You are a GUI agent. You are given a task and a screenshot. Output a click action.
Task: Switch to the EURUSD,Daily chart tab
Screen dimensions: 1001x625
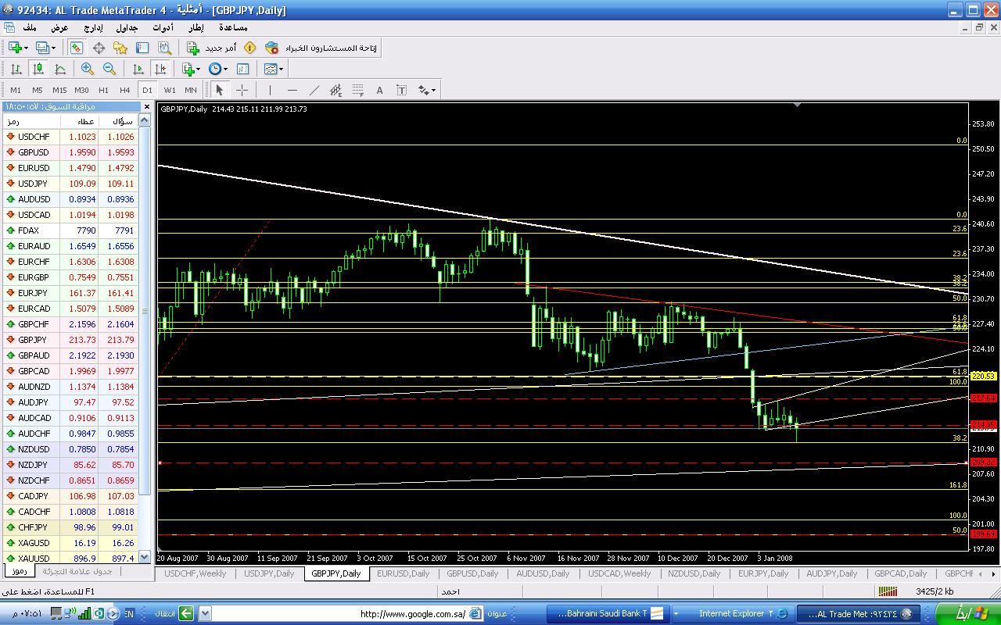(404, 573)
